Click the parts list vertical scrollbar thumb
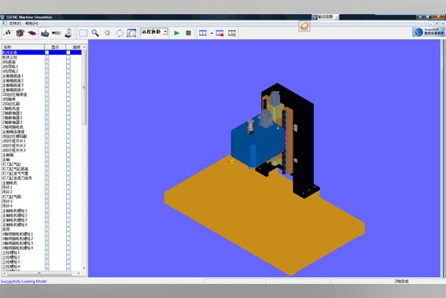446x298 pixels. [84, 87]
